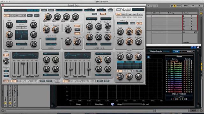Click the Window Opacity slider
Image resolution: width=204 pixels, height=114 pixels.
tap(166, 51)
